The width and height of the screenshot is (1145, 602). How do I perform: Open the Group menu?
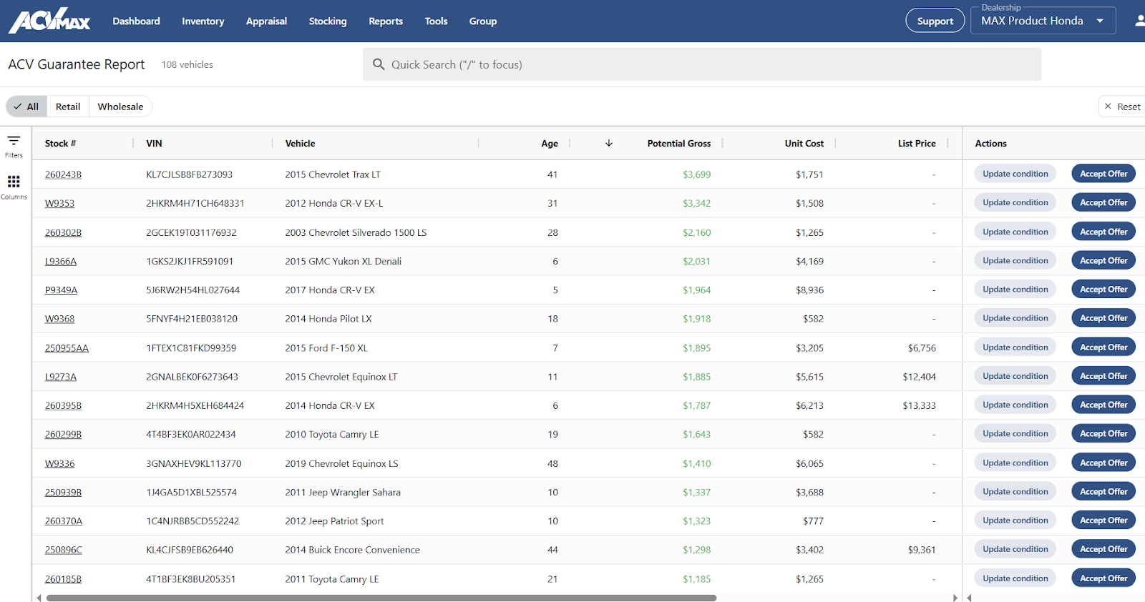point(483,21)
